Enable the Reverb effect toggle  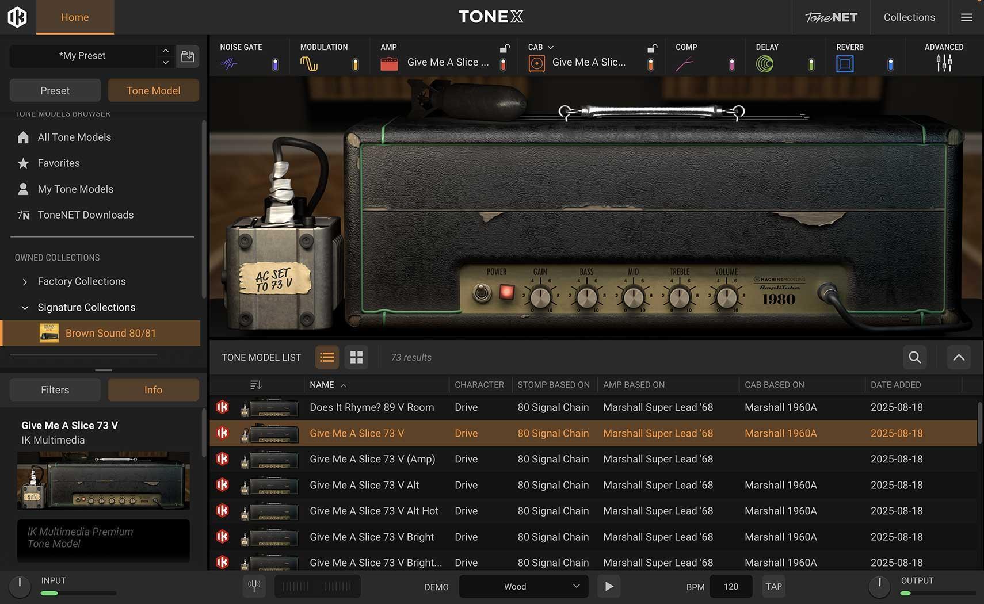tap(890, 64)
